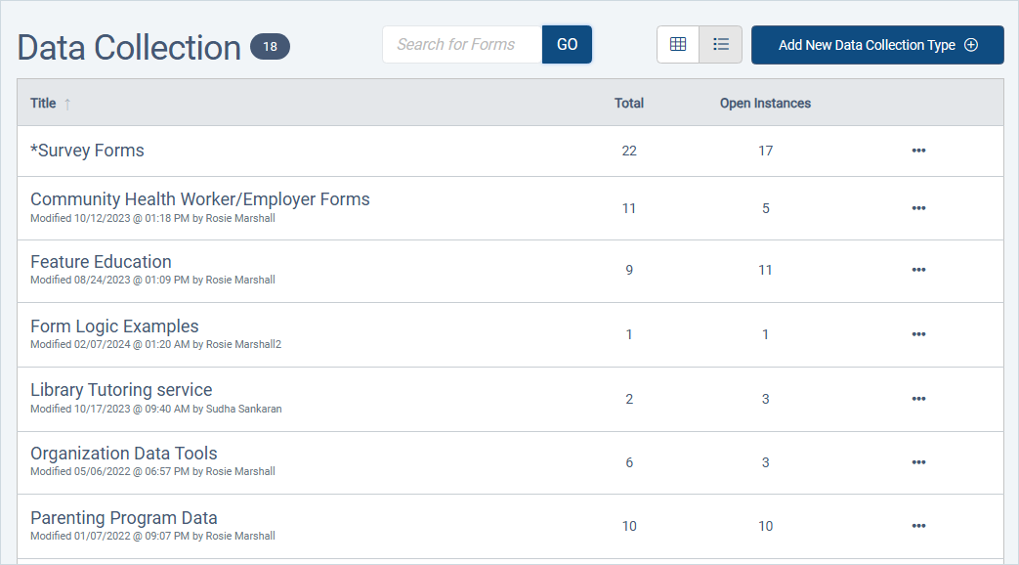Screen dimensions: 1019x565
Task: Select the Open Instances column header
Action: point(765,103)
